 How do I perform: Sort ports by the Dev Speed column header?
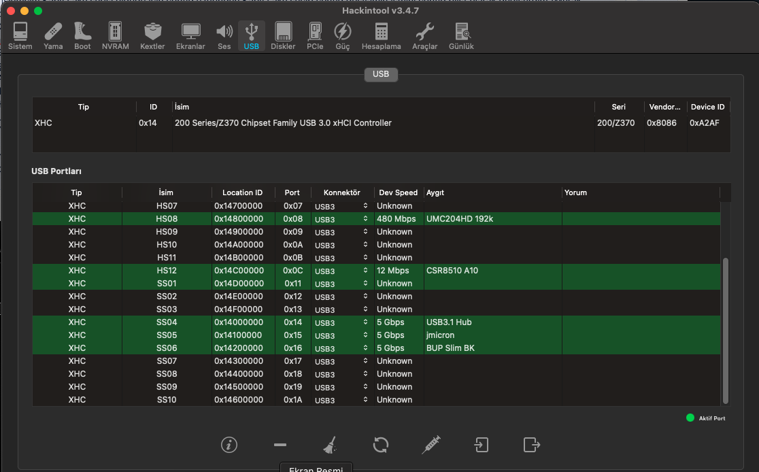(x=398, y=192)
